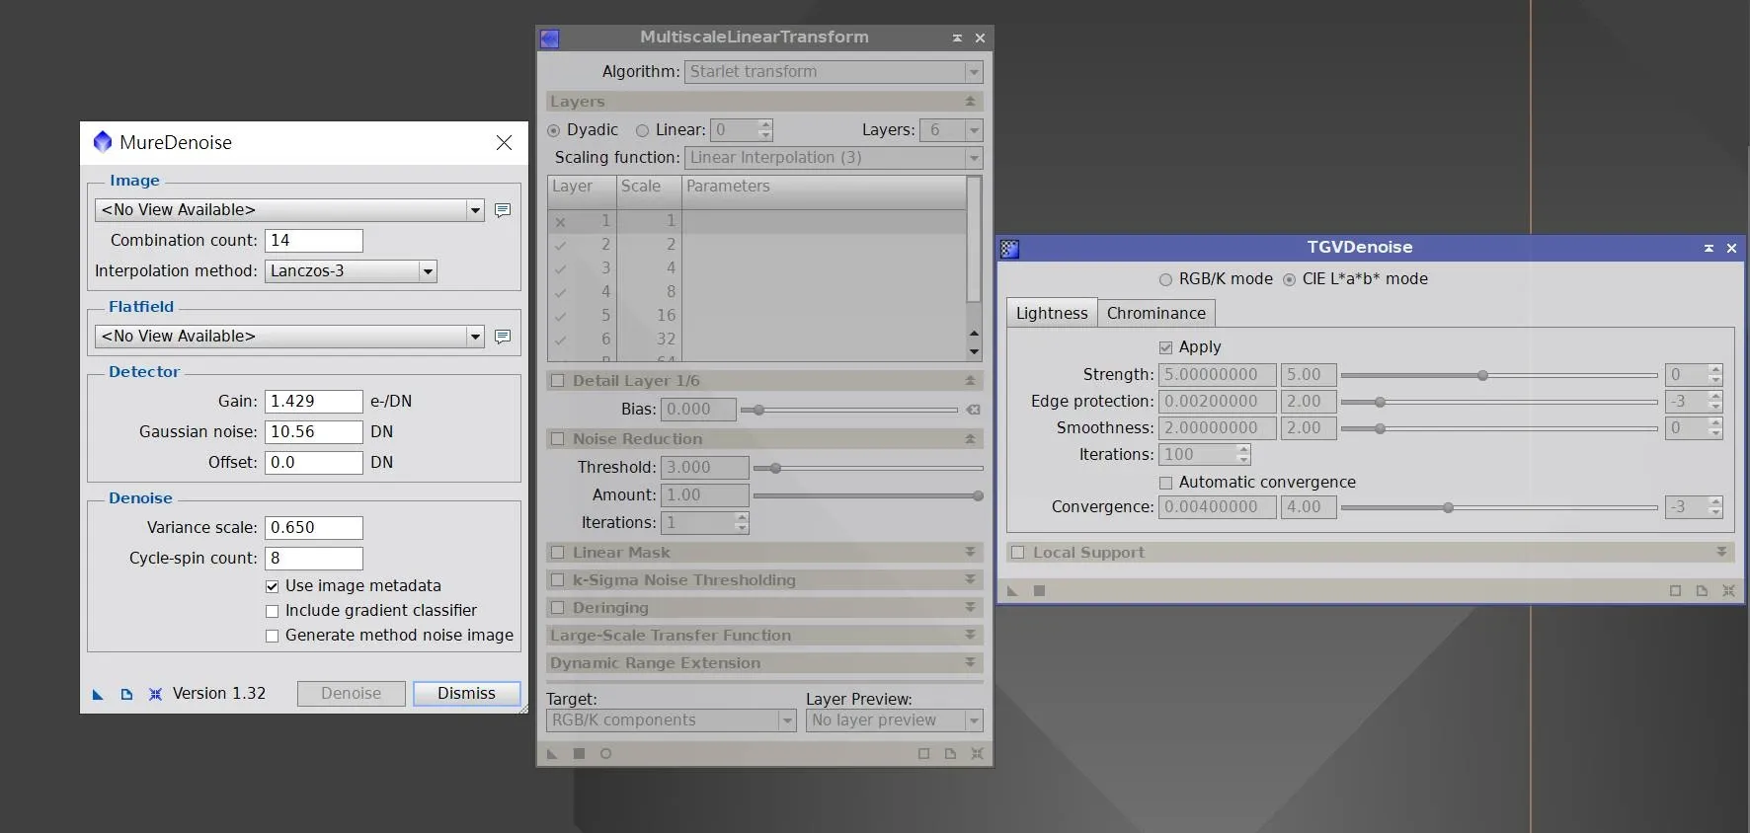Image resolution: width=1750 pixels, height=833 pixels.
Task: Select layer 5 row with scale 16
Action: pyautogui.click(x=756, y=316)
